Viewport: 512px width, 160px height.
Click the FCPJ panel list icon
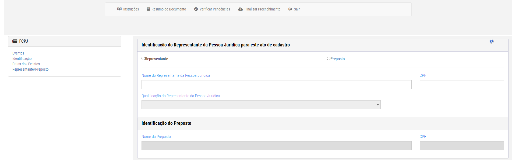point(15,41)
